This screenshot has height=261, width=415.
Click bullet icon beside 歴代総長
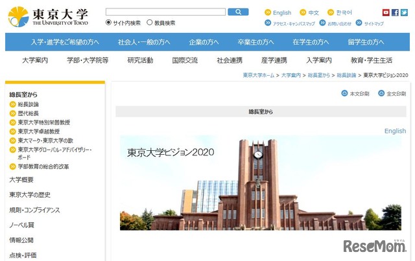pos(13,113)
